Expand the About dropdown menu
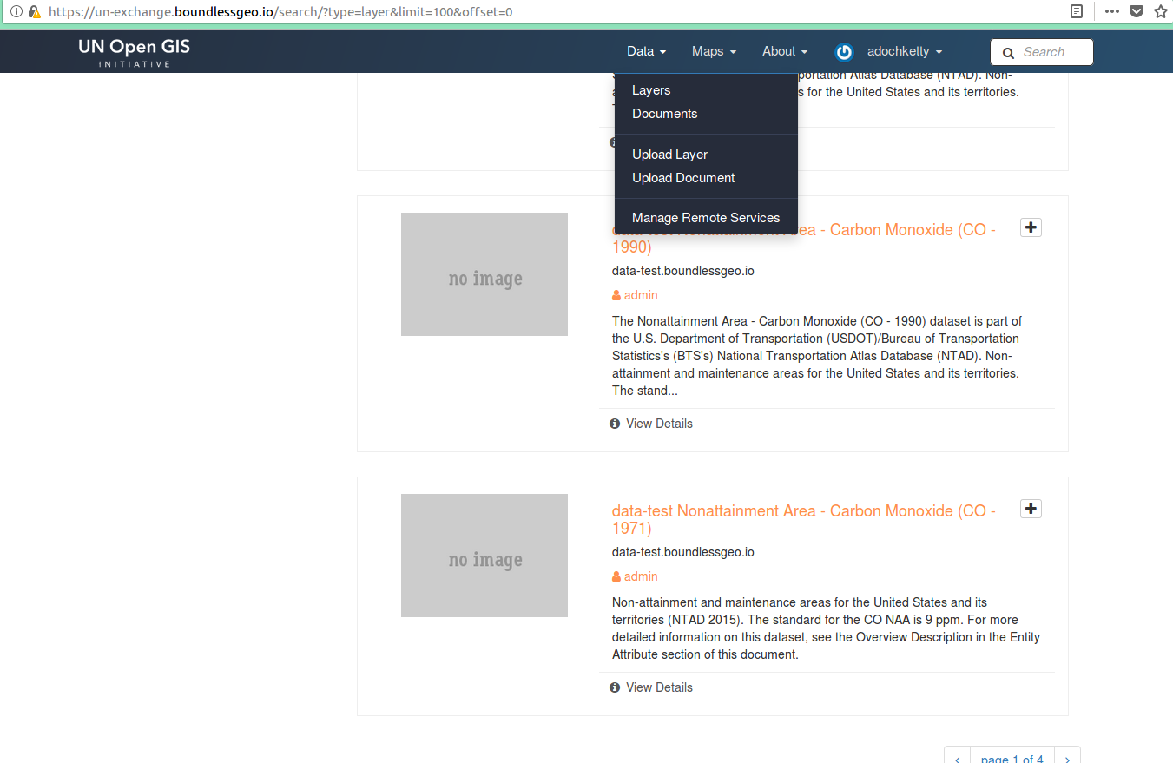 [x=785, y=51]
